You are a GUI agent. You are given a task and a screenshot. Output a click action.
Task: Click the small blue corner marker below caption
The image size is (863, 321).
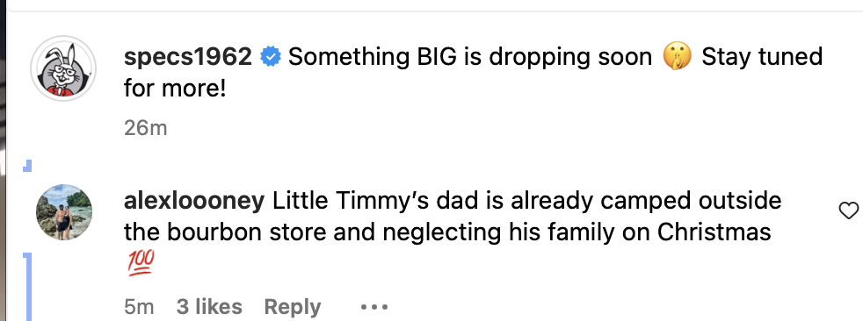27,166
